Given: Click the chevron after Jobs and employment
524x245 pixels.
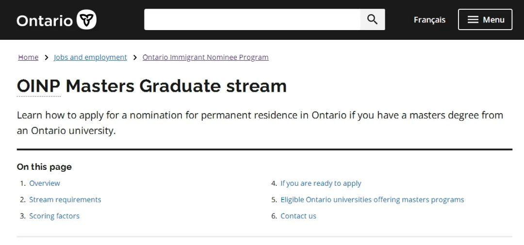Looking at the screenshot, I should point(135,57).
